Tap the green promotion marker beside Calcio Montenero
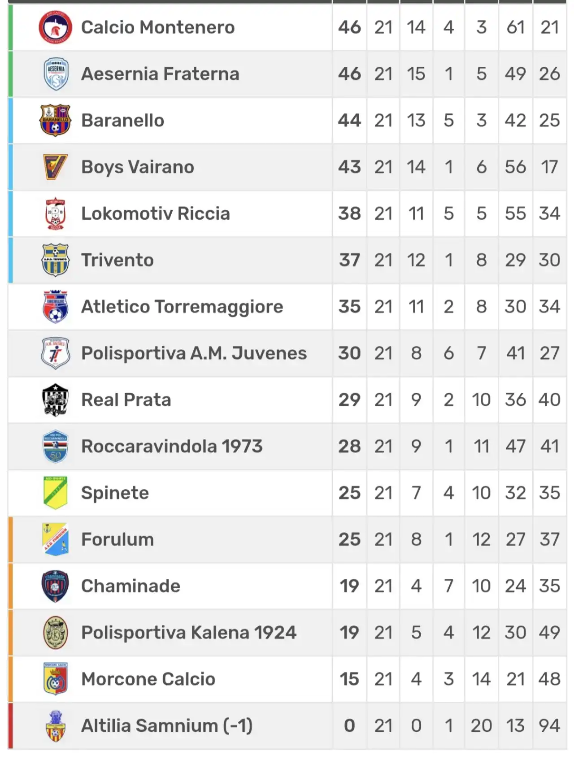Image resolution: width=574 pixels, height=760 pixels. tap(10, 27)
